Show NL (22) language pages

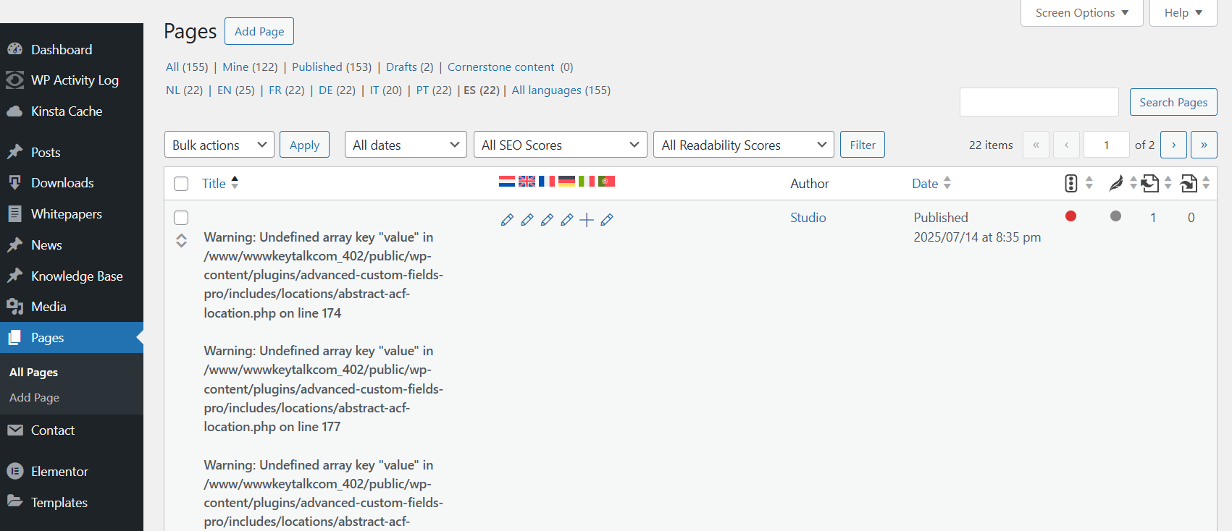[184, 90]
